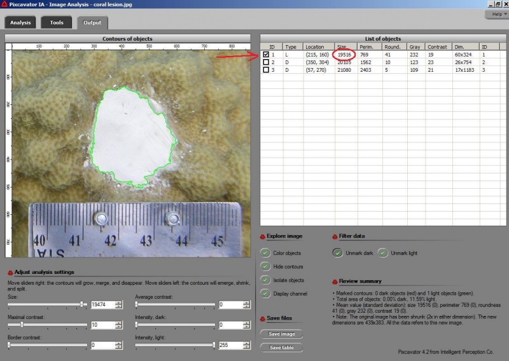Click the Intensity, dark value field
The height and width of the screenshot is (361, 509).
231,324
